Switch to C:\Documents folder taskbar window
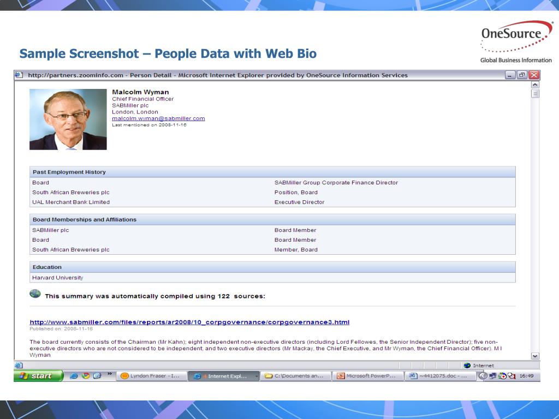Image resolution: width=559 pixels, height=419 pixels. click(x=296, y=376)
